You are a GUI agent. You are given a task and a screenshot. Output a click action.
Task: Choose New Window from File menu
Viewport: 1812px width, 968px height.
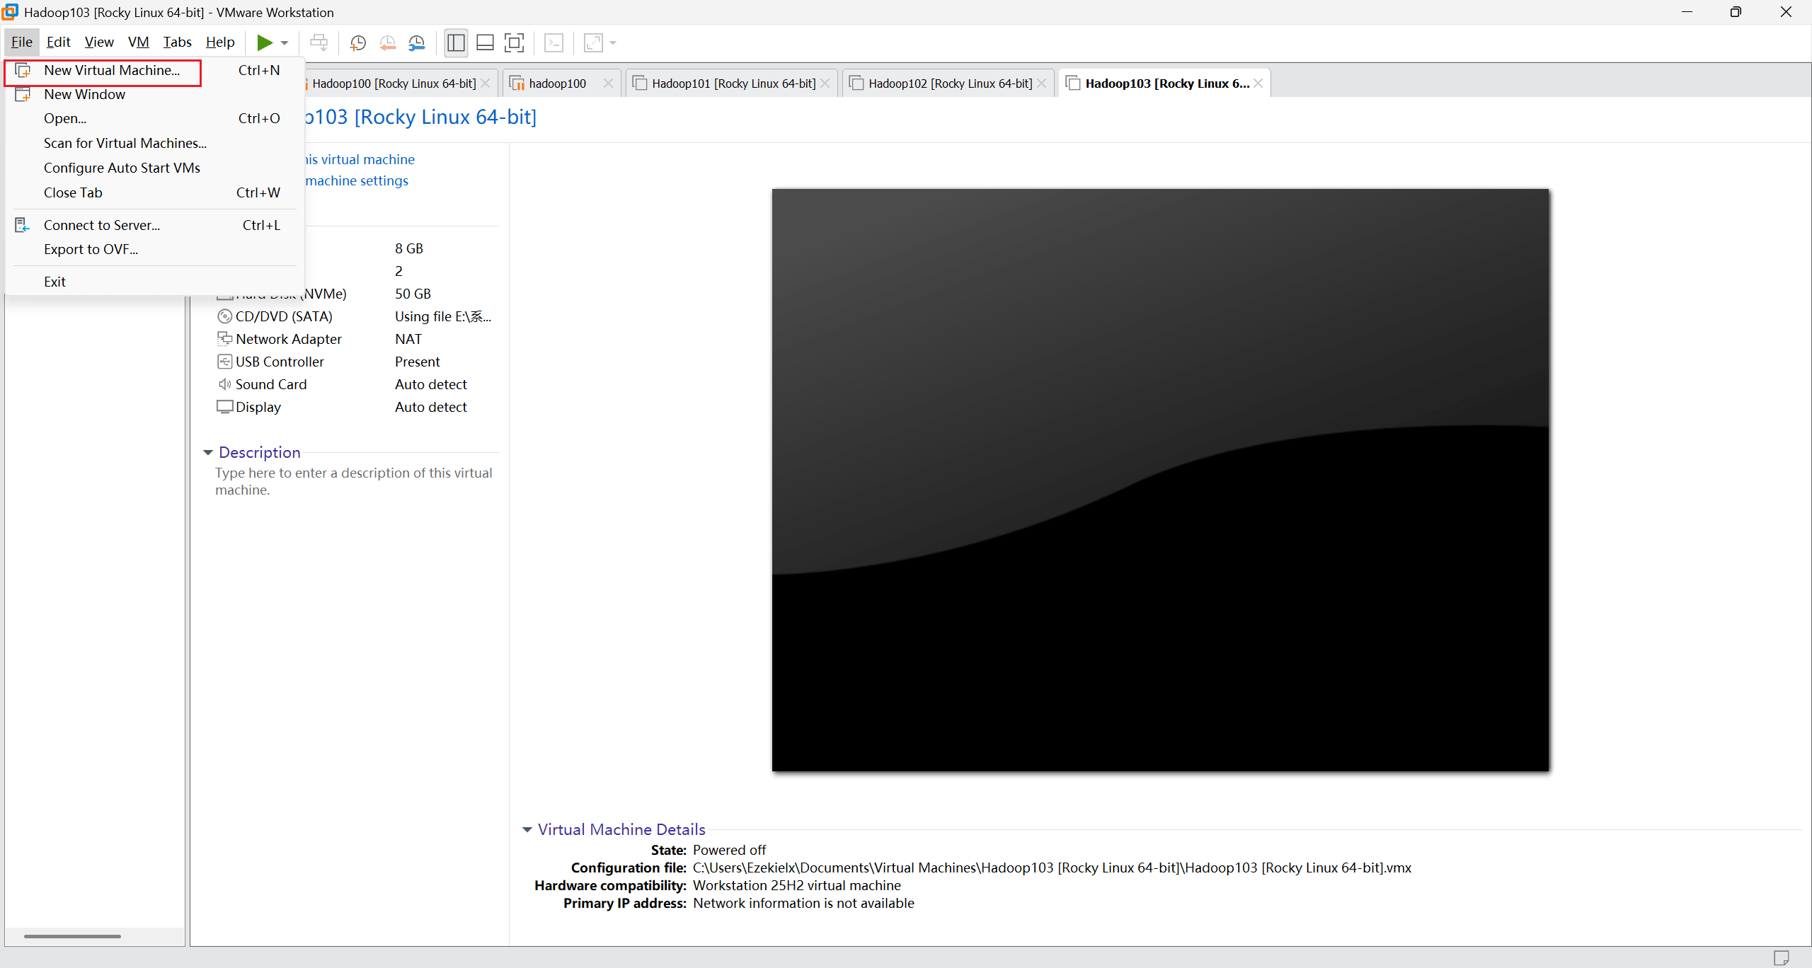(x=154, y=95)
